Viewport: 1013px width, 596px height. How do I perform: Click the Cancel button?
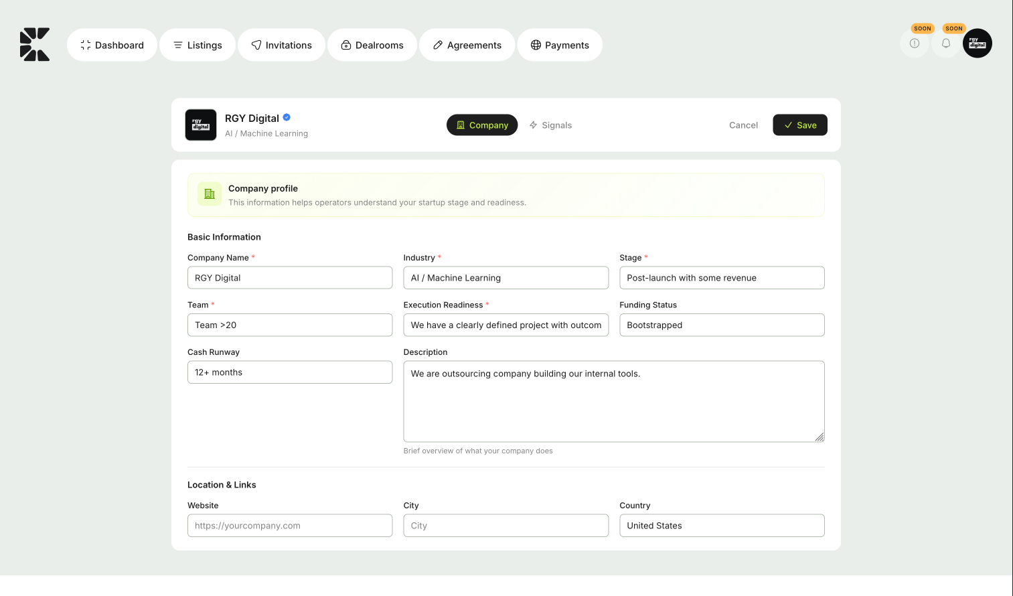(743, 125)
